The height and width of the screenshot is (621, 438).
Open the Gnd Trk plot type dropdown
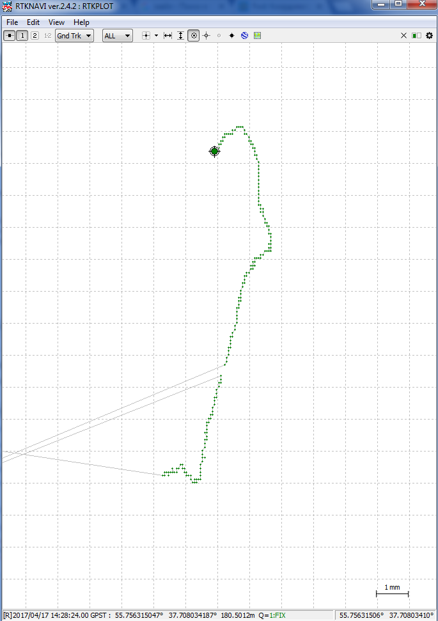pos(74,36)
